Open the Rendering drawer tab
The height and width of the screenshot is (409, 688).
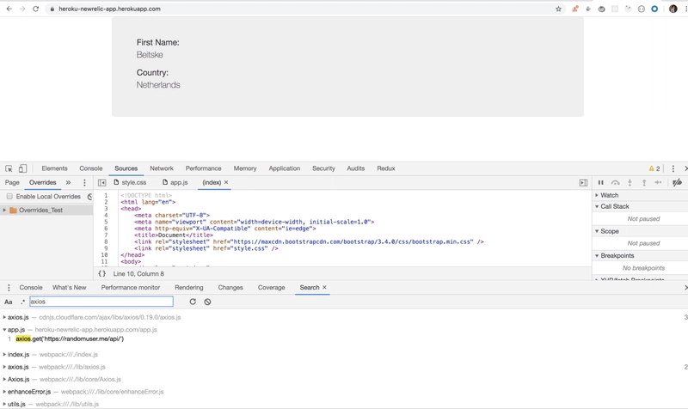[188, 288]
